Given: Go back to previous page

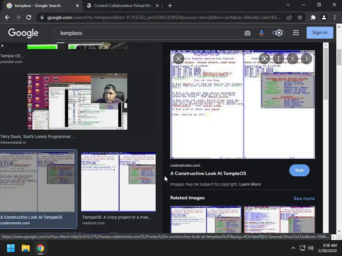Looking at the screenshot, I should click(7, 17).
